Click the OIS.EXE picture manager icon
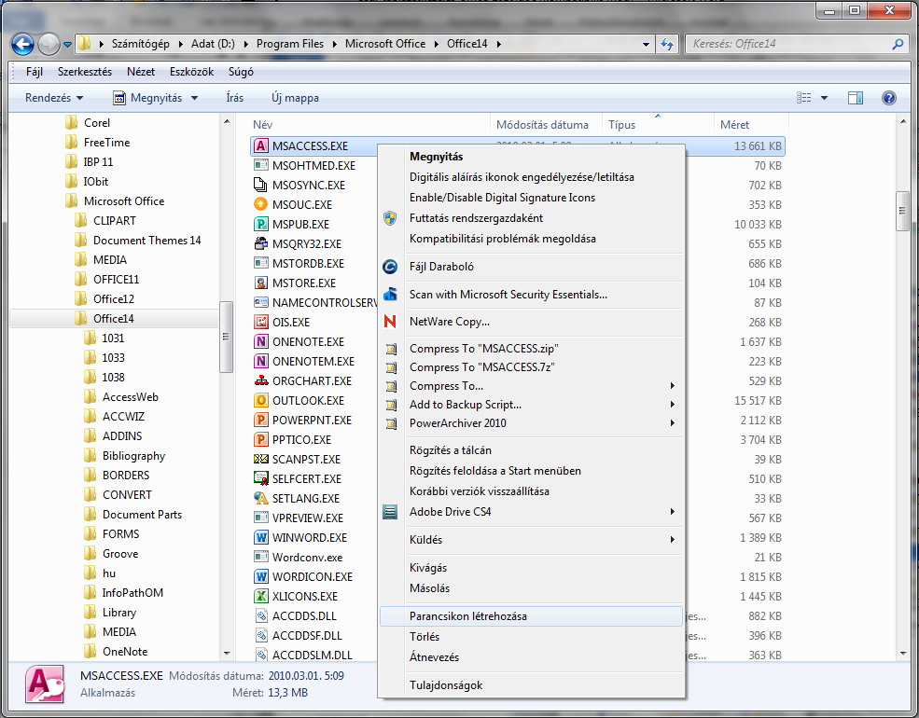 click(x=261, y=322)
